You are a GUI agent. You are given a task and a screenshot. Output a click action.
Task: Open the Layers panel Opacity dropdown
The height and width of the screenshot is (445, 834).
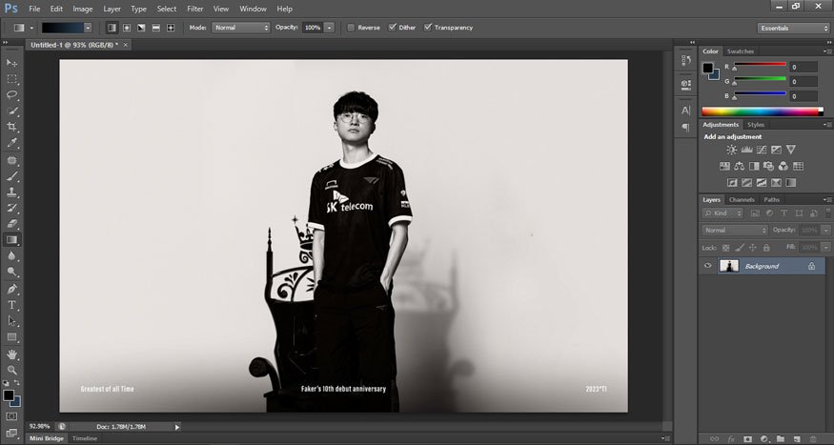(826, 231)
